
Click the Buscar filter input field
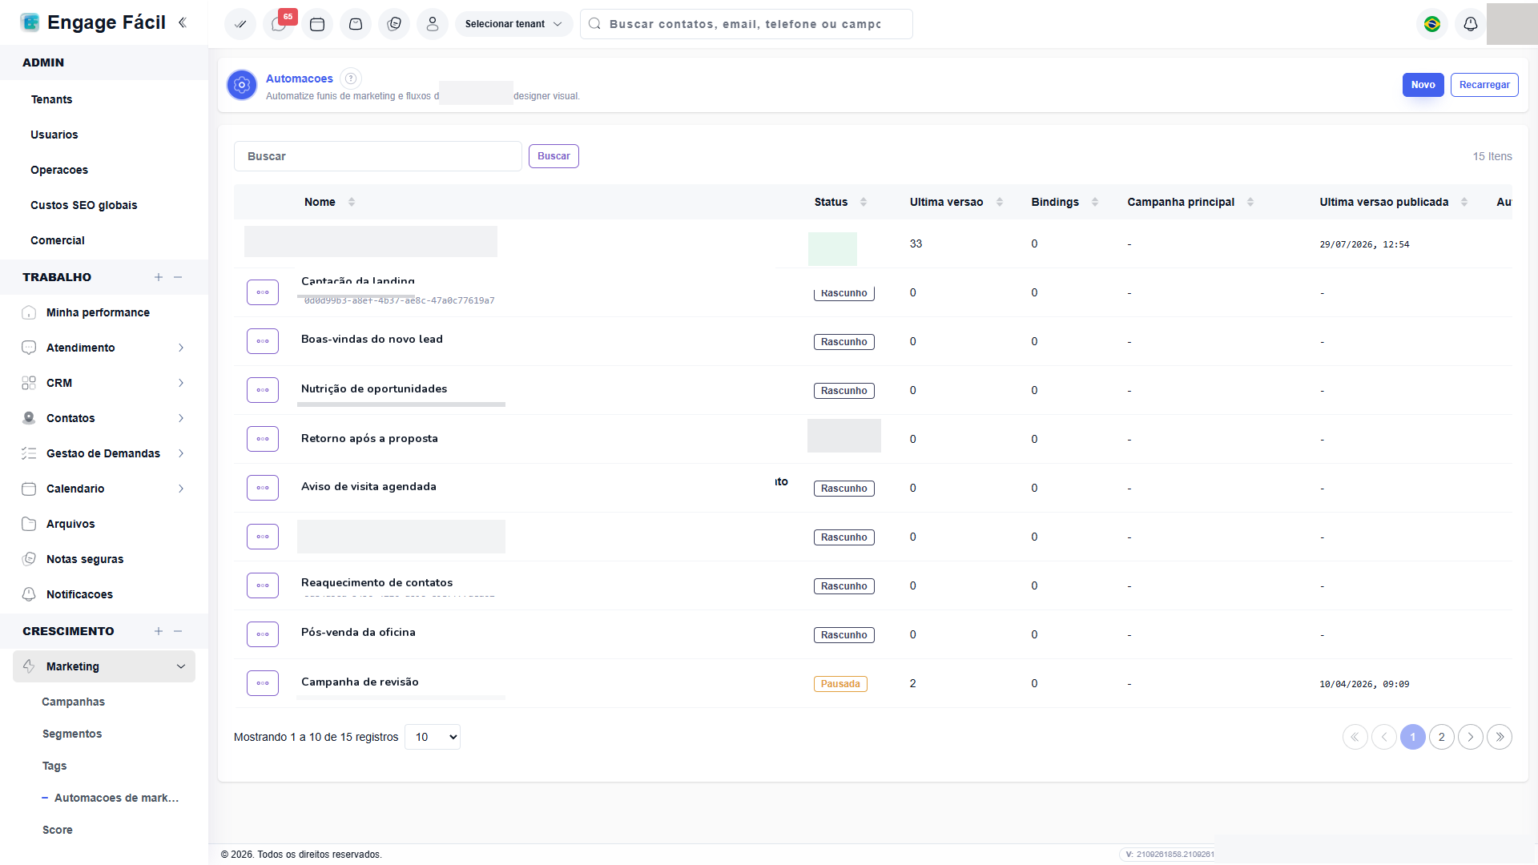click(x=378, y=156)
